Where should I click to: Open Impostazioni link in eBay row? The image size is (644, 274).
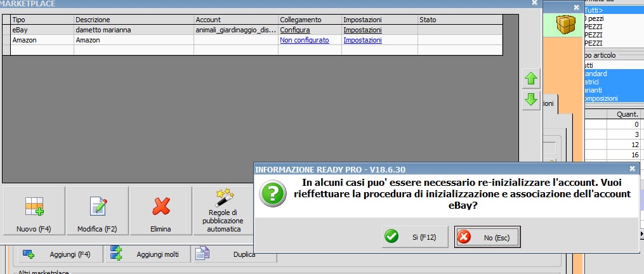[363, 30]
